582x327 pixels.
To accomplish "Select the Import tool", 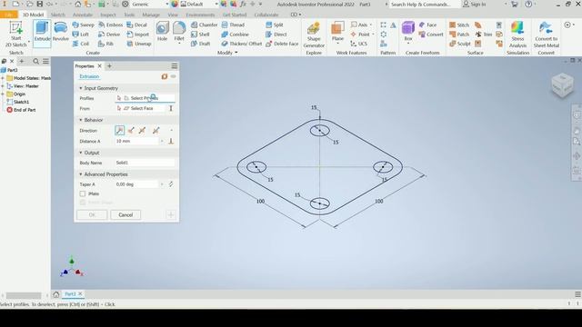I will tap(137, 35).
